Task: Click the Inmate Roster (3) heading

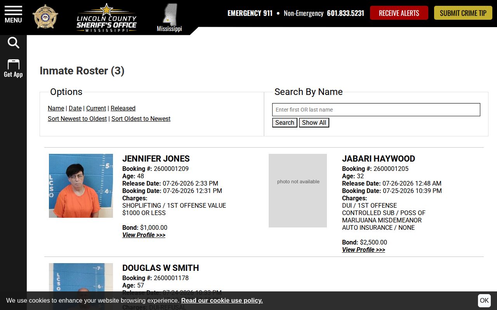Action: [x=82, y=71]
